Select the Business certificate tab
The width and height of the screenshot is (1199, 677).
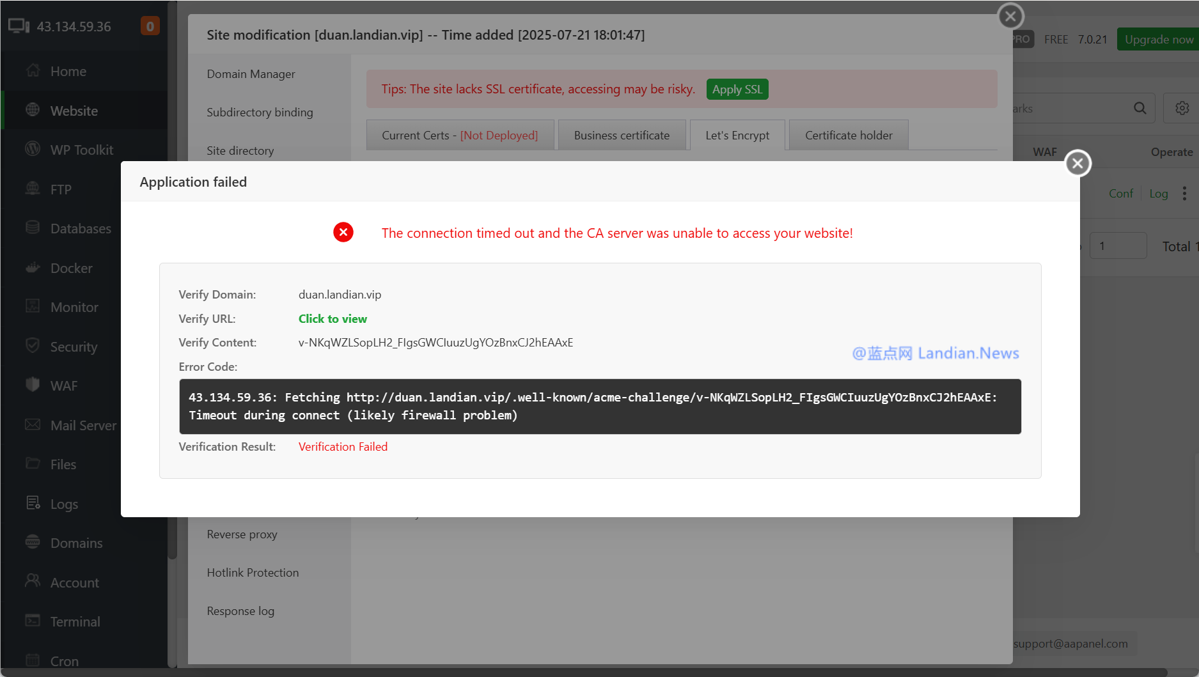click(622, 136)
